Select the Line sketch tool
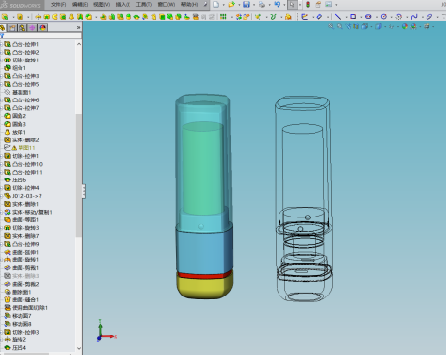 click(x=338, y=17)
